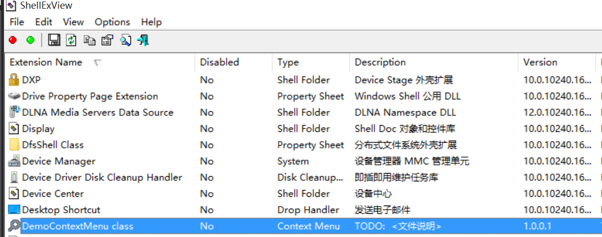Open the File menu
Image resolution: width=602 pixels, height=237 pixels.
(17, 22)
